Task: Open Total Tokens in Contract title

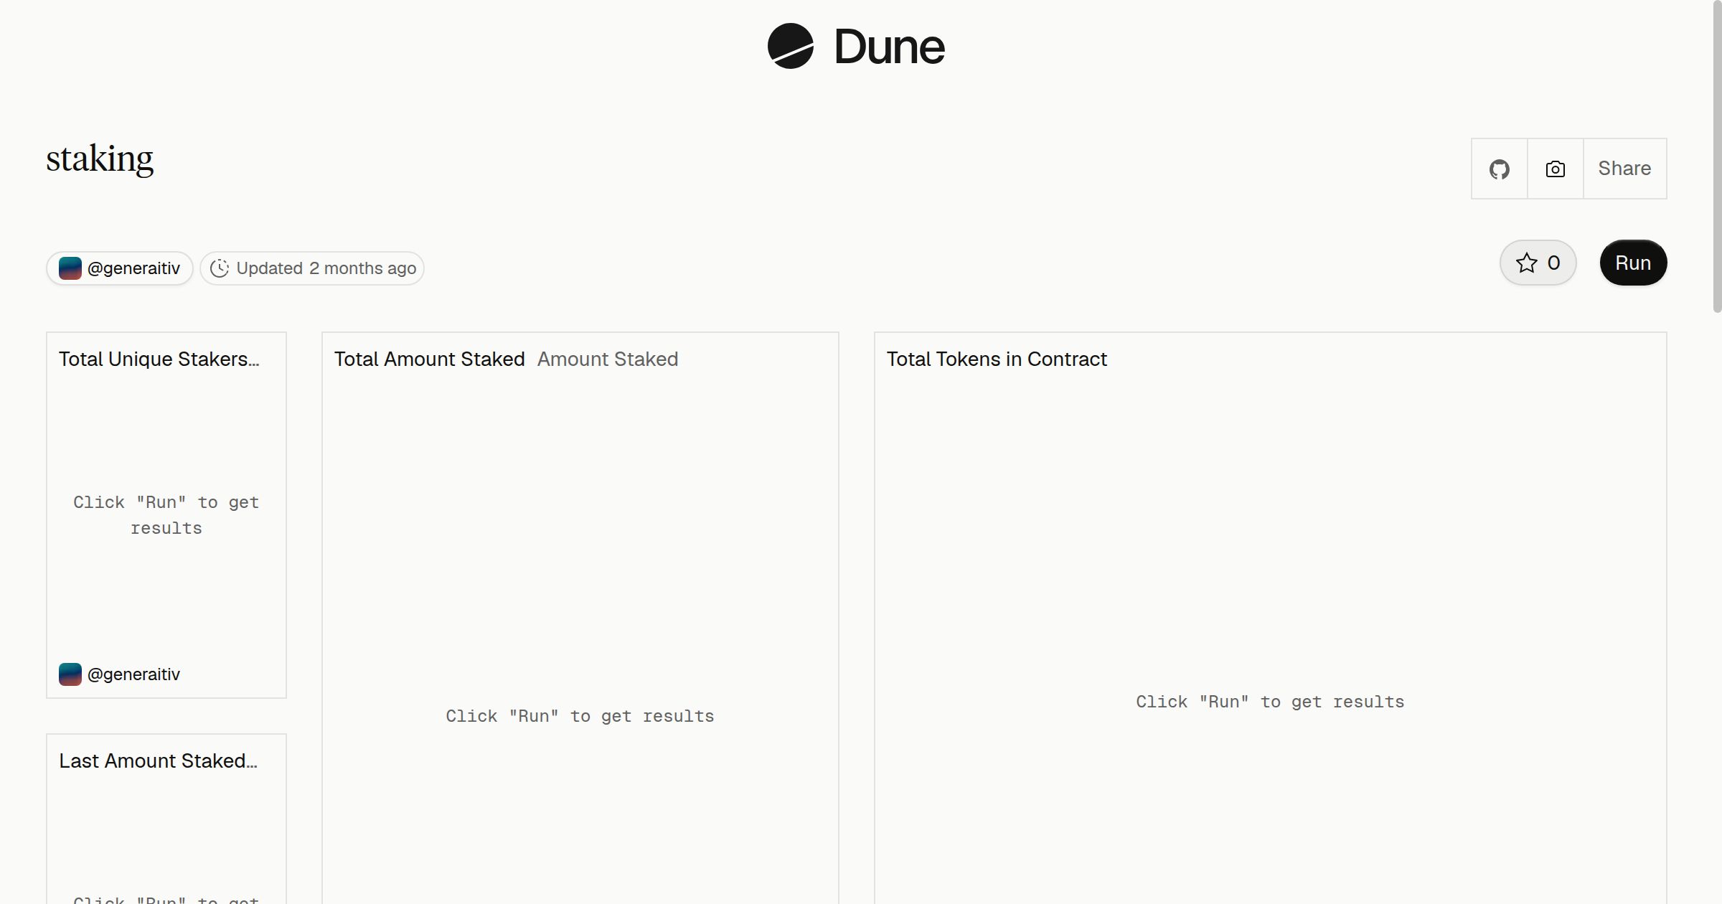Action: 997,359
